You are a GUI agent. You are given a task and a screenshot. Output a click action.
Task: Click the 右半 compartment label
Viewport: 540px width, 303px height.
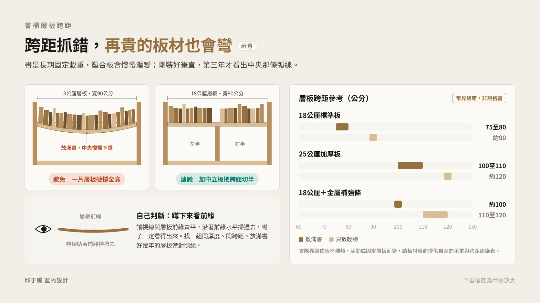coord(240,144)
